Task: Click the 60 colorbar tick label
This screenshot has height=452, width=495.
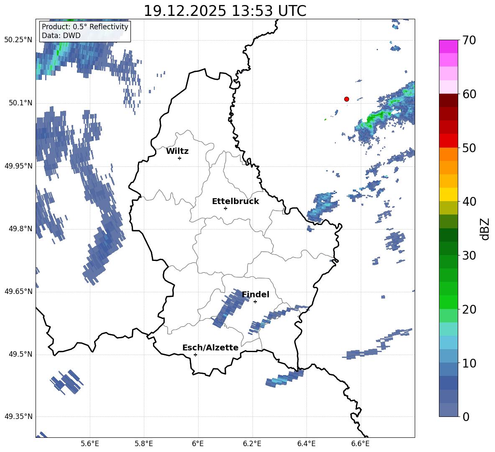Action: [x=469, y=94]
